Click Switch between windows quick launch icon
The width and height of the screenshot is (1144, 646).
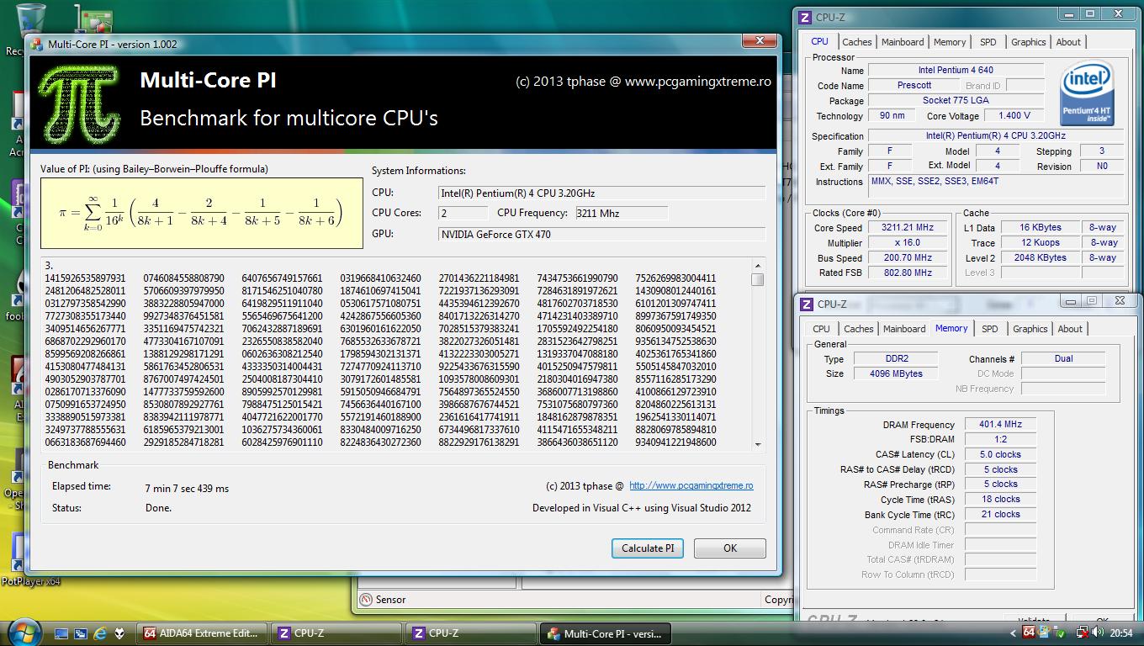pyautogui.click(x=81, y=633)
